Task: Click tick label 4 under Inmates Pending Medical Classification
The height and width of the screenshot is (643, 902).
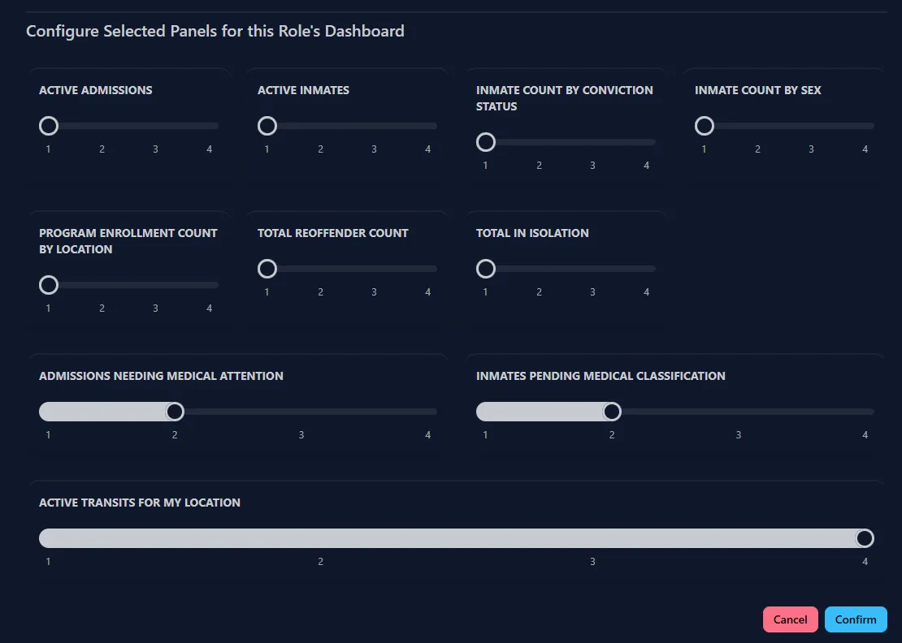Action: click(865, 435)
